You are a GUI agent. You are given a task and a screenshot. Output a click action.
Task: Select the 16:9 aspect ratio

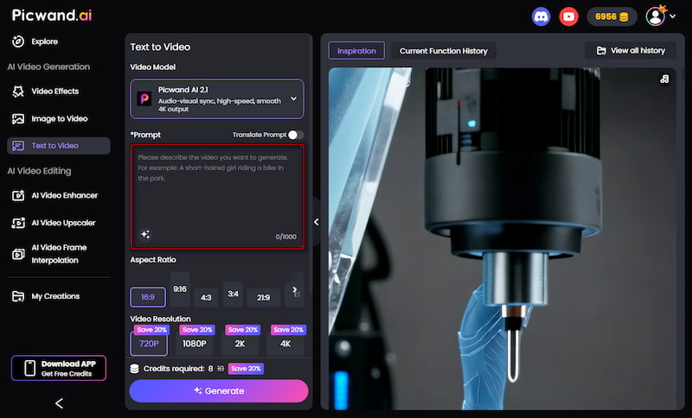coord(148,296)
